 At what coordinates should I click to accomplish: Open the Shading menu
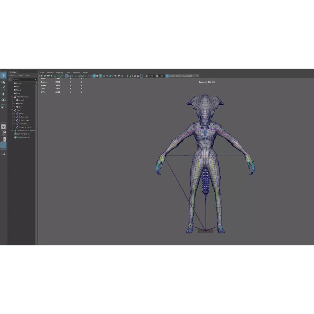click(x=50, y=72)
